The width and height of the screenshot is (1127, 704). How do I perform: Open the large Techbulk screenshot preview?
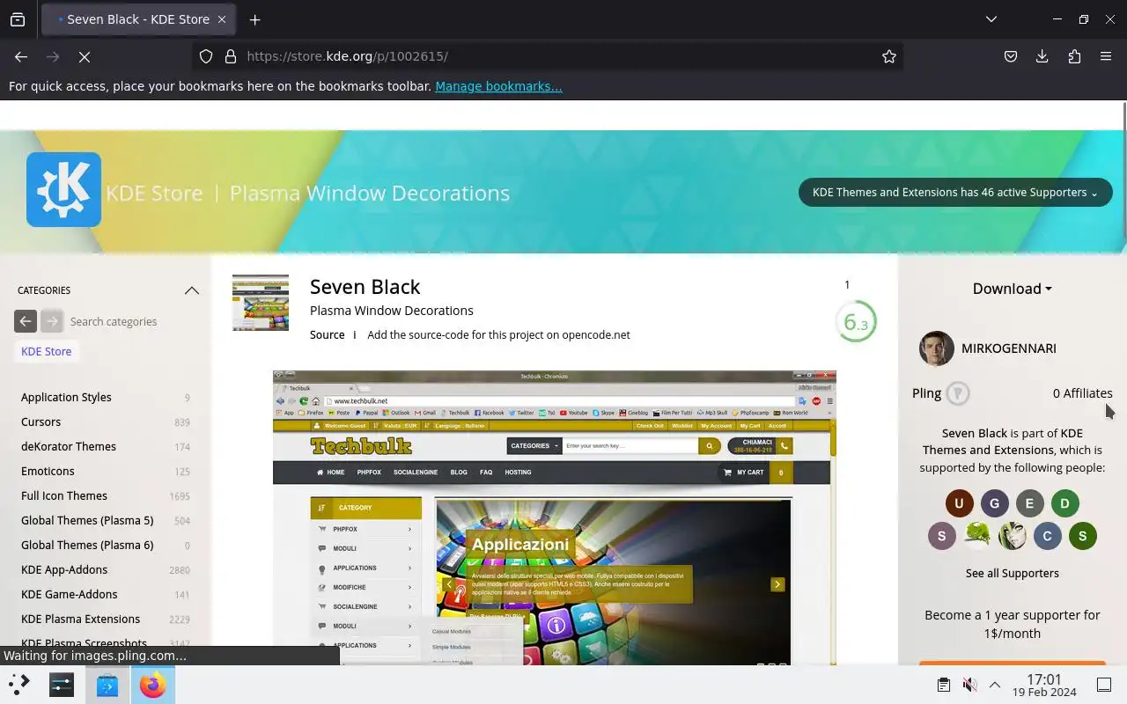[555, 517]
